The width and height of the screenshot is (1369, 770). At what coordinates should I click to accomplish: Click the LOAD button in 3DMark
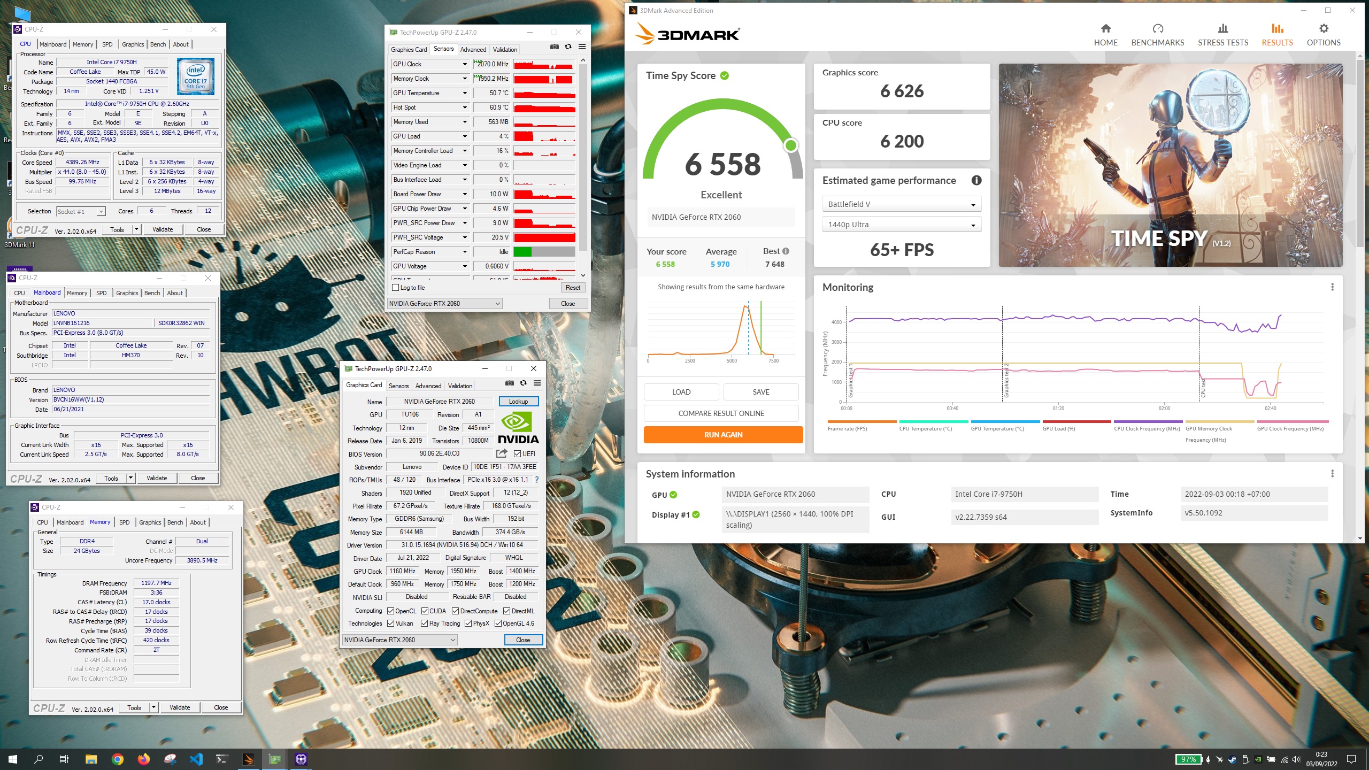click(x=681, y=392)
